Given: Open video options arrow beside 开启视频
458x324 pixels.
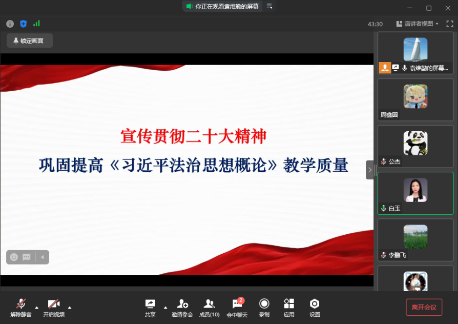Looking at the screenshot, I should (x=70, y=308).
